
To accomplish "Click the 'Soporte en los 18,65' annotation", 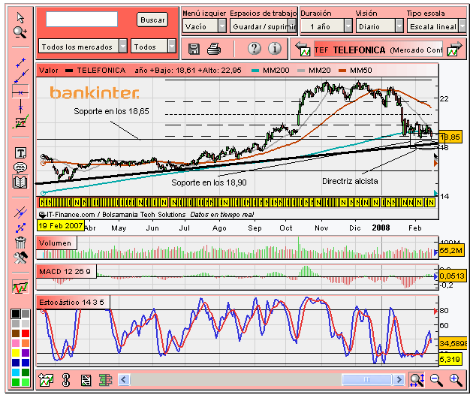I will click(x=111, y=111).
